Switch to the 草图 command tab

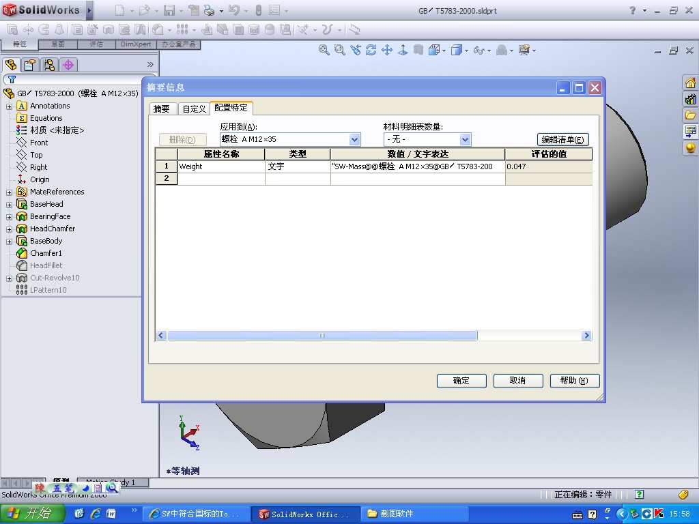point(58,44)
